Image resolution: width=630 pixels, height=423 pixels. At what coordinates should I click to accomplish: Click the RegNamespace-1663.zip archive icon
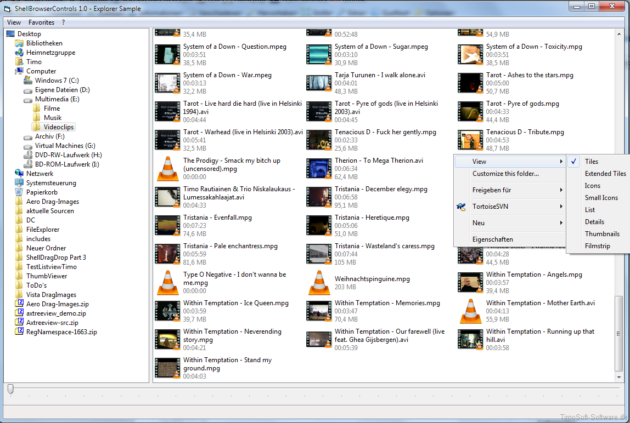click(19, 331)
